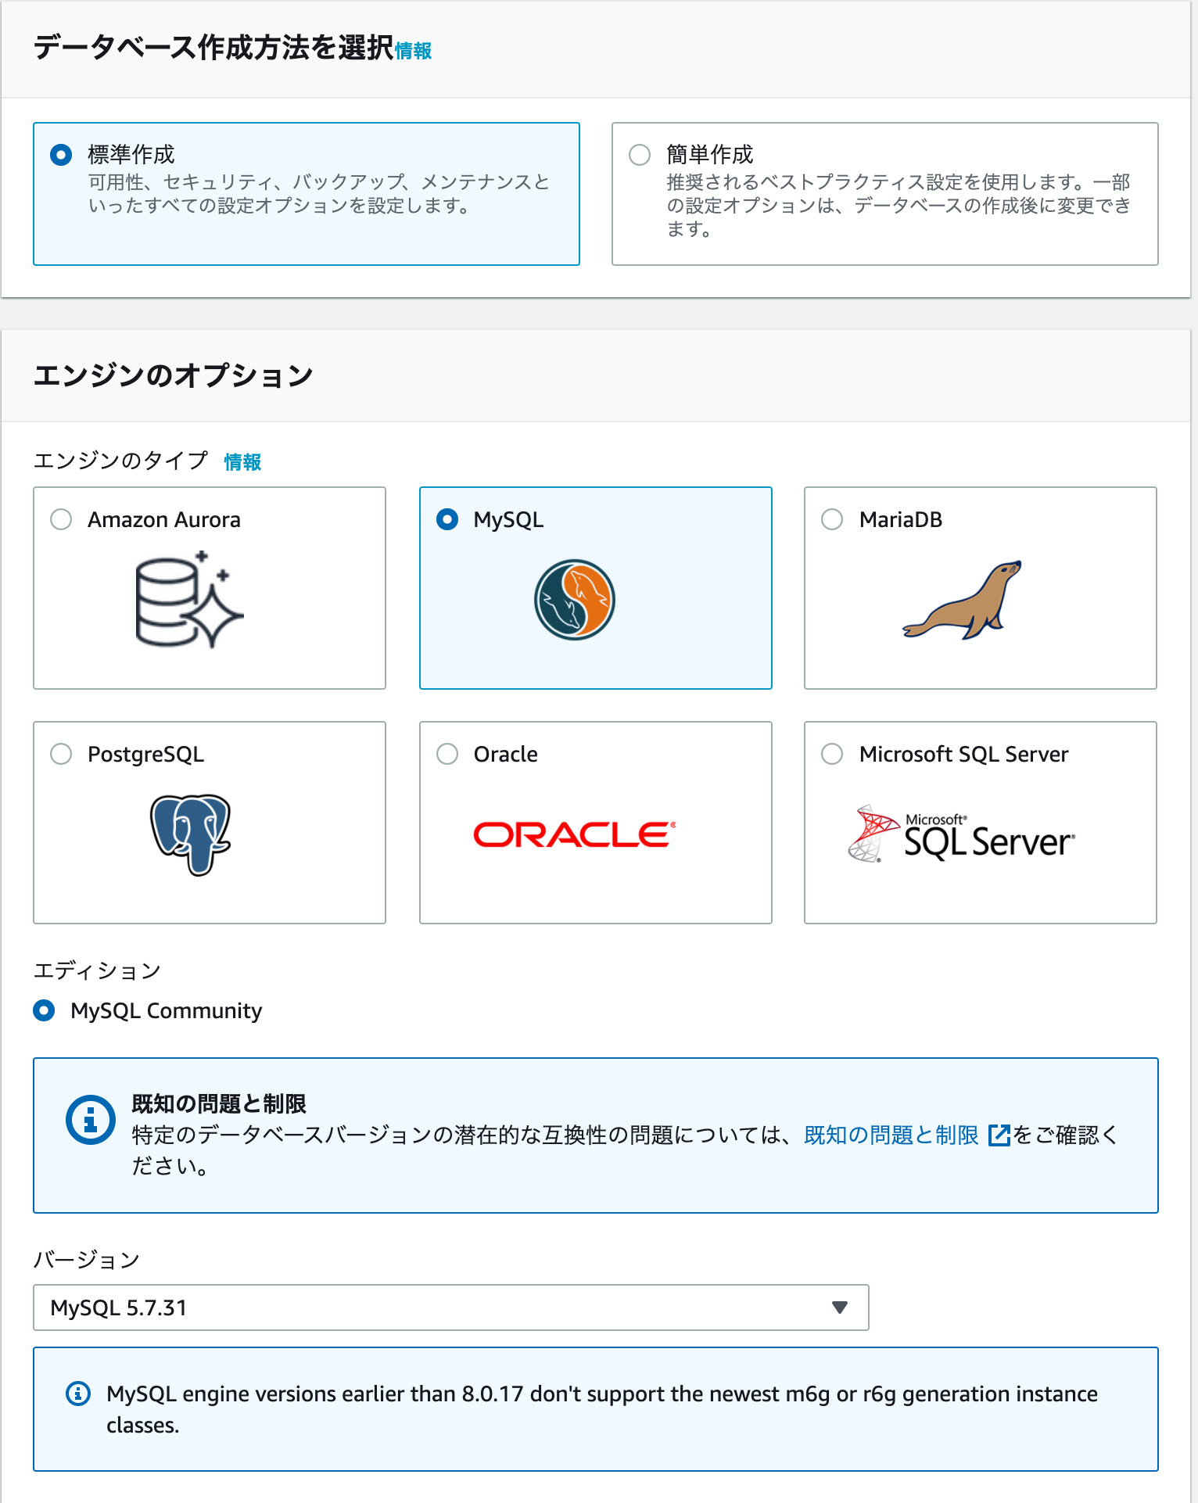Open the 既知の問題と制限 hyperlink
1198x1503 pixels.
[891, 1135]
